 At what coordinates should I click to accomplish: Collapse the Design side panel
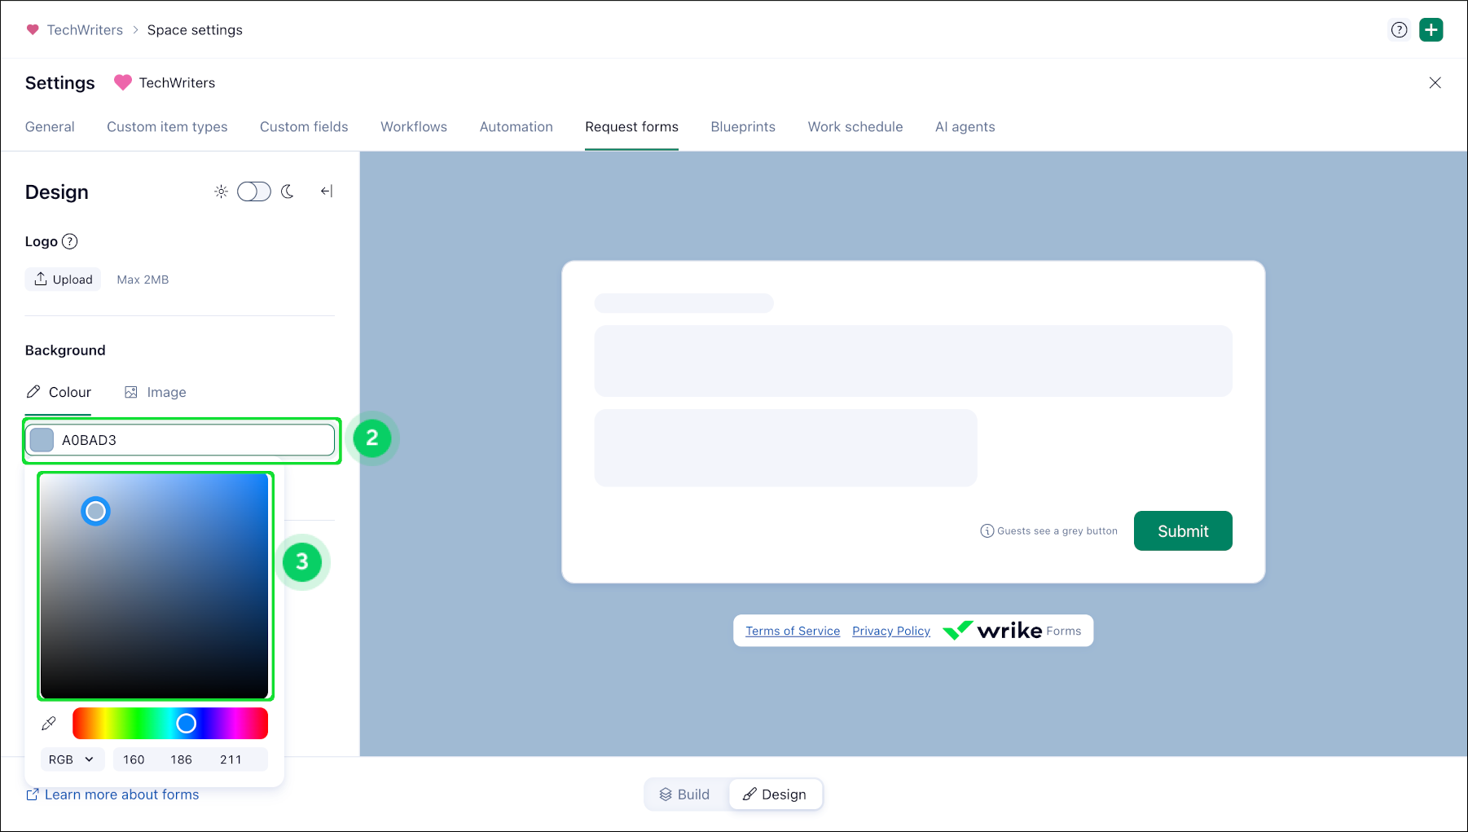327,191
